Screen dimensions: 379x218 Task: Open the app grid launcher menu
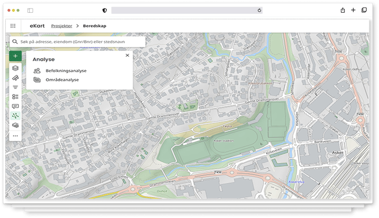(13, 26)
